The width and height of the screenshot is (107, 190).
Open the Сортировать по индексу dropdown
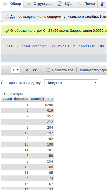[71, 83]
